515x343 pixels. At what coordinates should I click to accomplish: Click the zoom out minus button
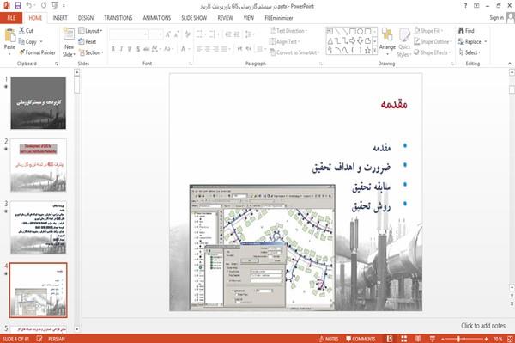(443, 339)
